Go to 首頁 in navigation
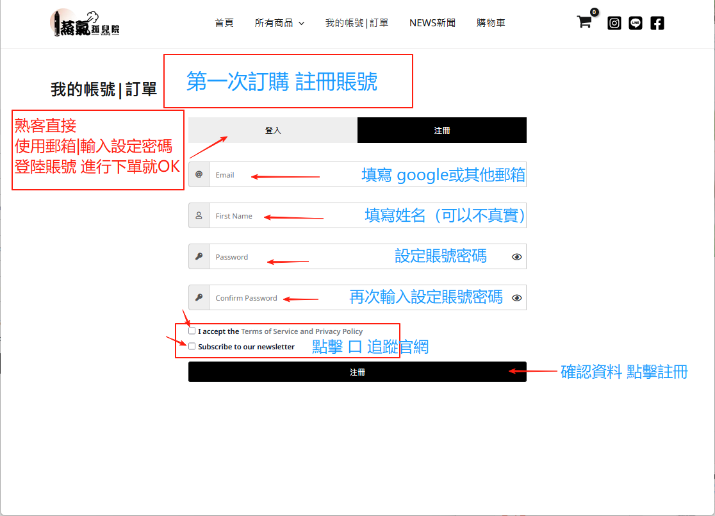This screenshot has height=516, width=715. point(224,23)
